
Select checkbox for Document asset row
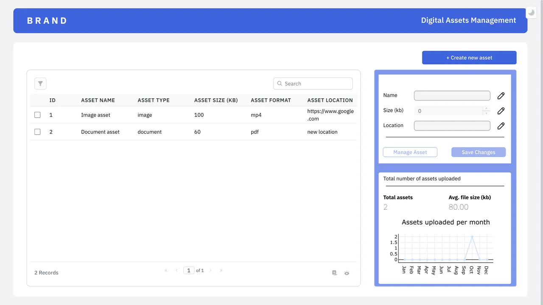[37, 132]
